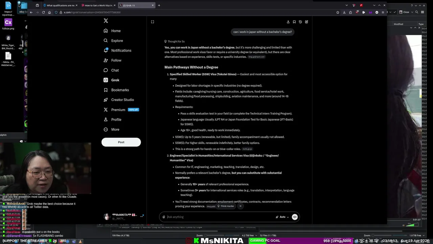433x244 pixels.
Task: Open the mofa.go.jp source citation
Action: coord(247,149)
